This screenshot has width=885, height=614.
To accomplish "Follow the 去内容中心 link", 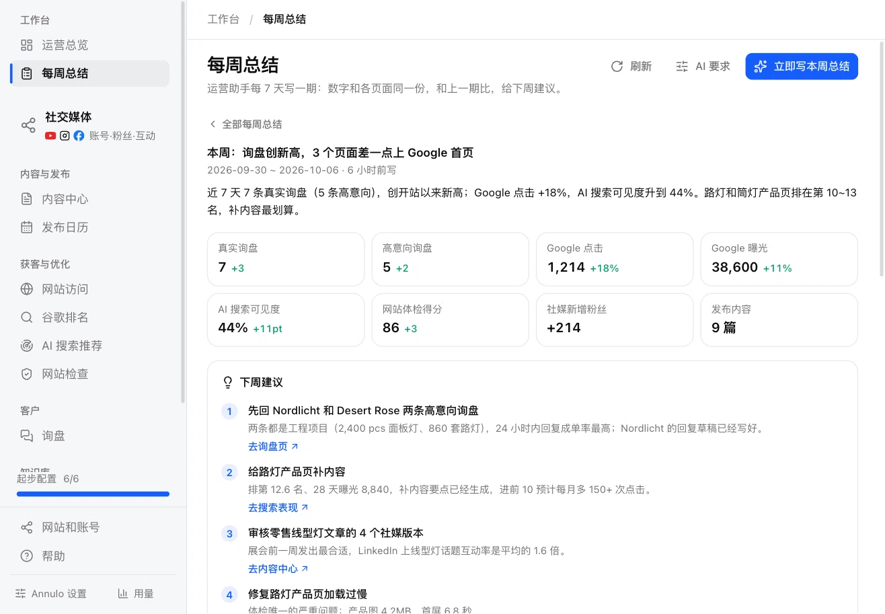I will click(278, 569).
